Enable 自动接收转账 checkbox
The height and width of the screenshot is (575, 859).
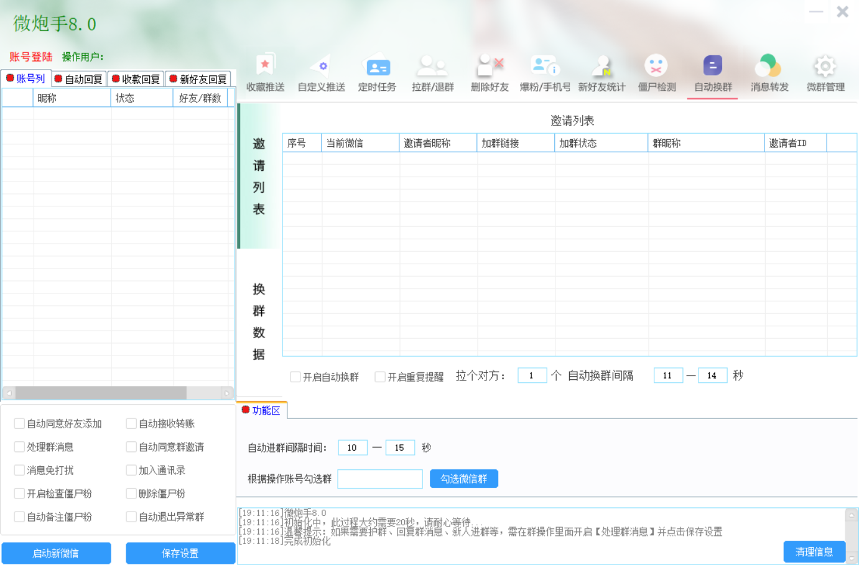(x=131, y=423)
